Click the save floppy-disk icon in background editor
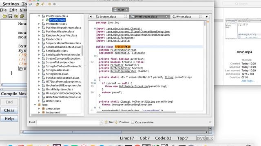Image resolution: width=261 pixels, height=146 pixels. tap(10, 16)
